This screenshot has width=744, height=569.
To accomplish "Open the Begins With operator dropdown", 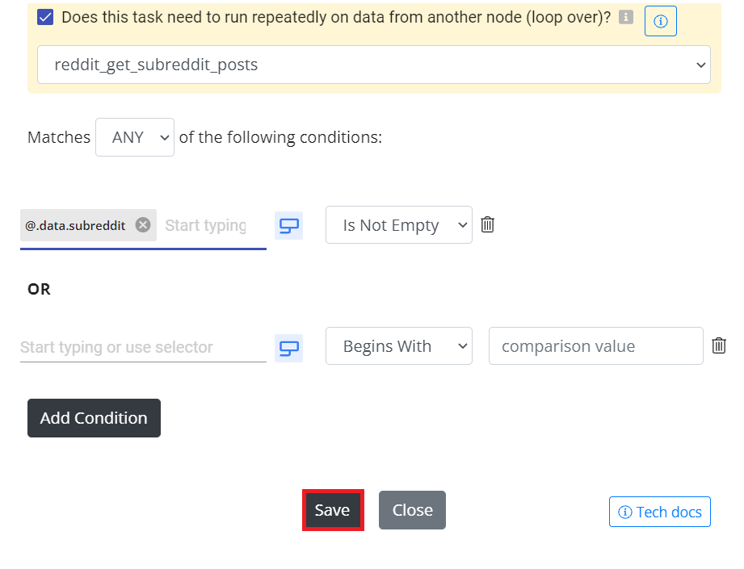I will pos(399,345).
